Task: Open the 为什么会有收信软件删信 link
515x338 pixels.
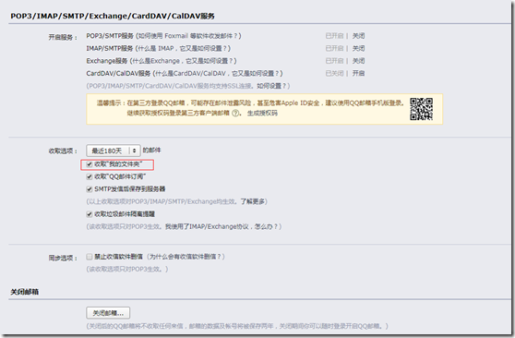Action: coord(186,257)
